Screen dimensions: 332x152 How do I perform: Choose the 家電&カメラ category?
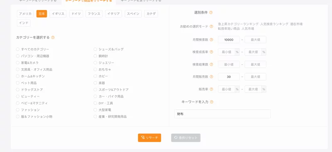18,63
